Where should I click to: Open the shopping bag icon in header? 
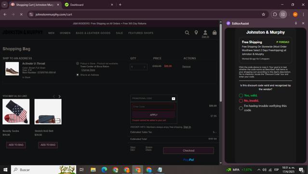[x=214, y=32]
